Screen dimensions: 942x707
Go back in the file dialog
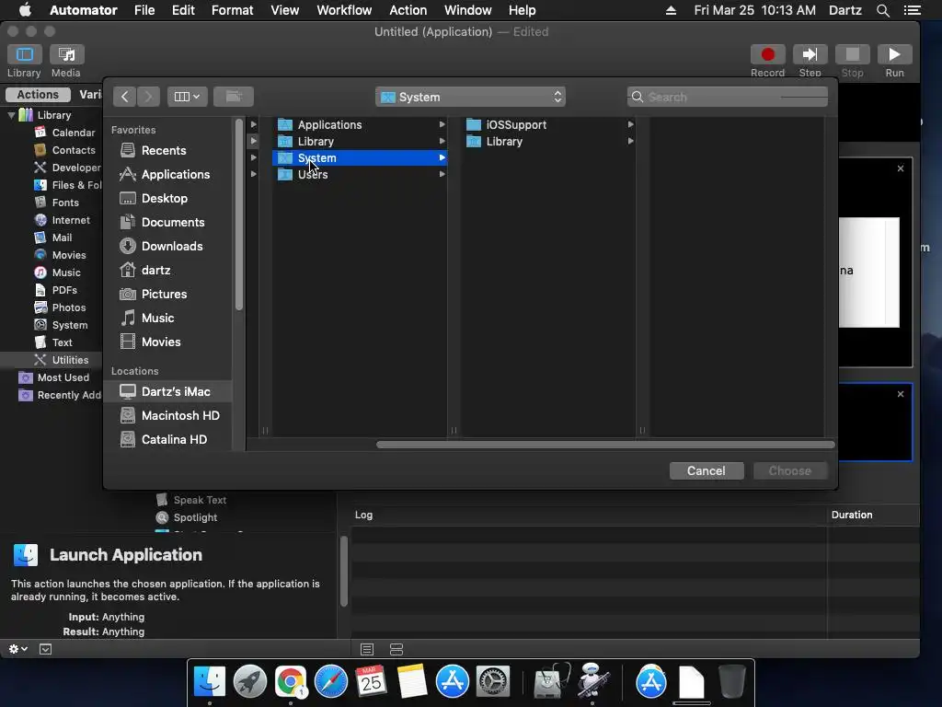[124, 97]
